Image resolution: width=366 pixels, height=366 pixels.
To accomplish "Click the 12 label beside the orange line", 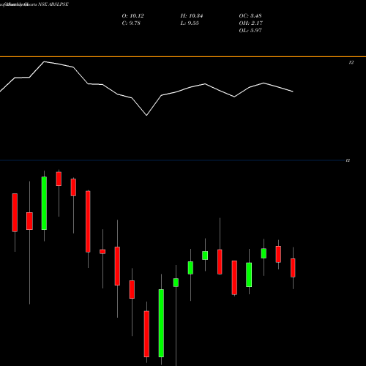I will (351, 62).
